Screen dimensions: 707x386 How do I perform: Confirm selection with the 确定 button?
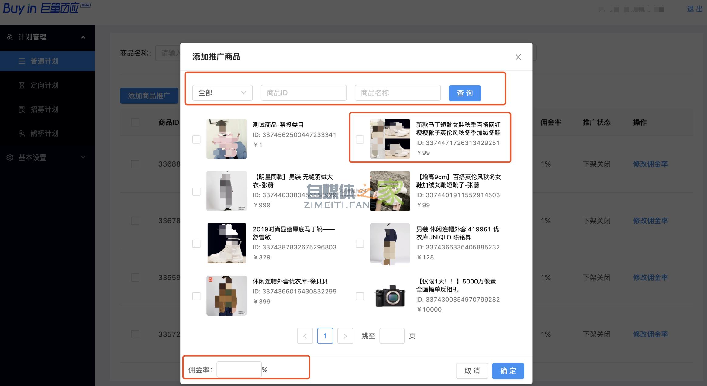(x=508, y=371)
